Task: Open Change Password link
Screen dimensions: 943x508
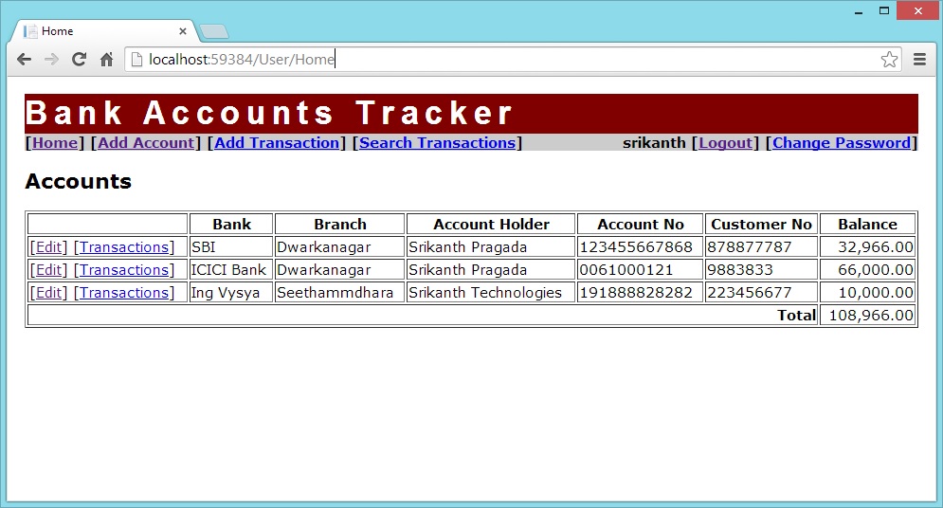Action: [x=842, y=142]
